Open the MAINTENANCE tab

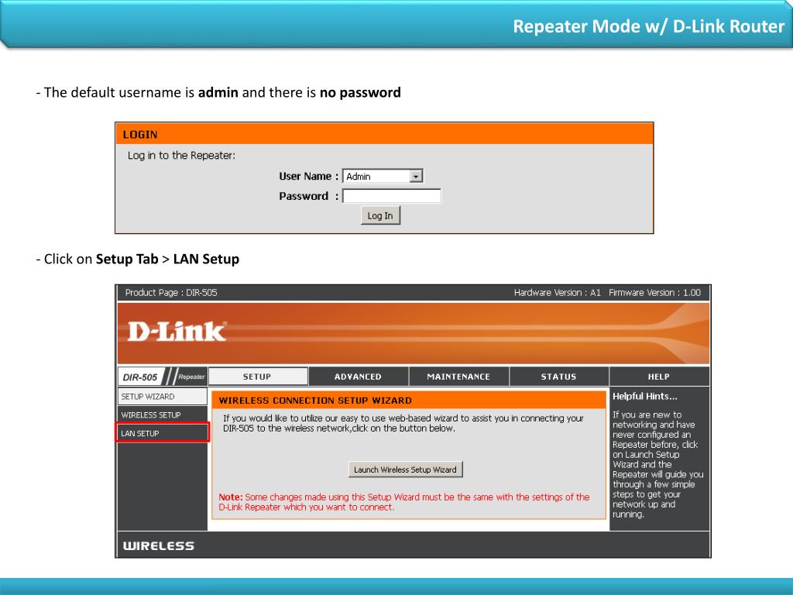click(458, 377)
